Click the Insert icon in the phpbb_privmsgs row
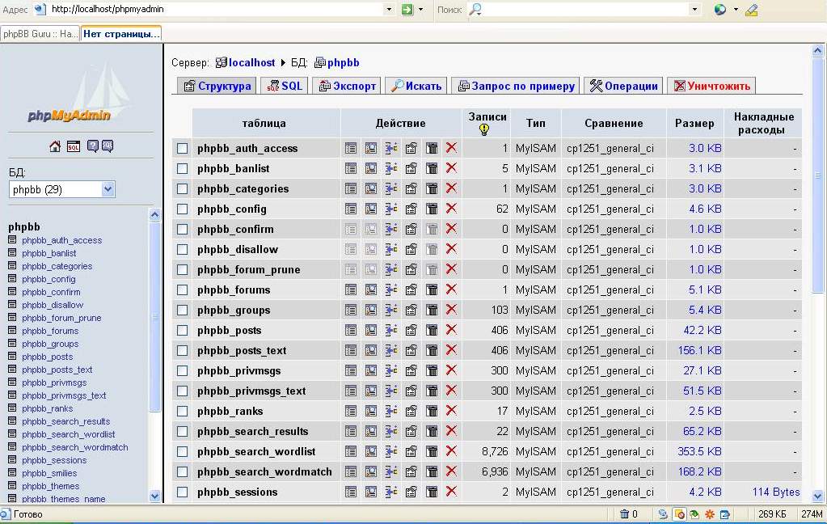This screenshot has height=524, width=827. pos(390,370)
